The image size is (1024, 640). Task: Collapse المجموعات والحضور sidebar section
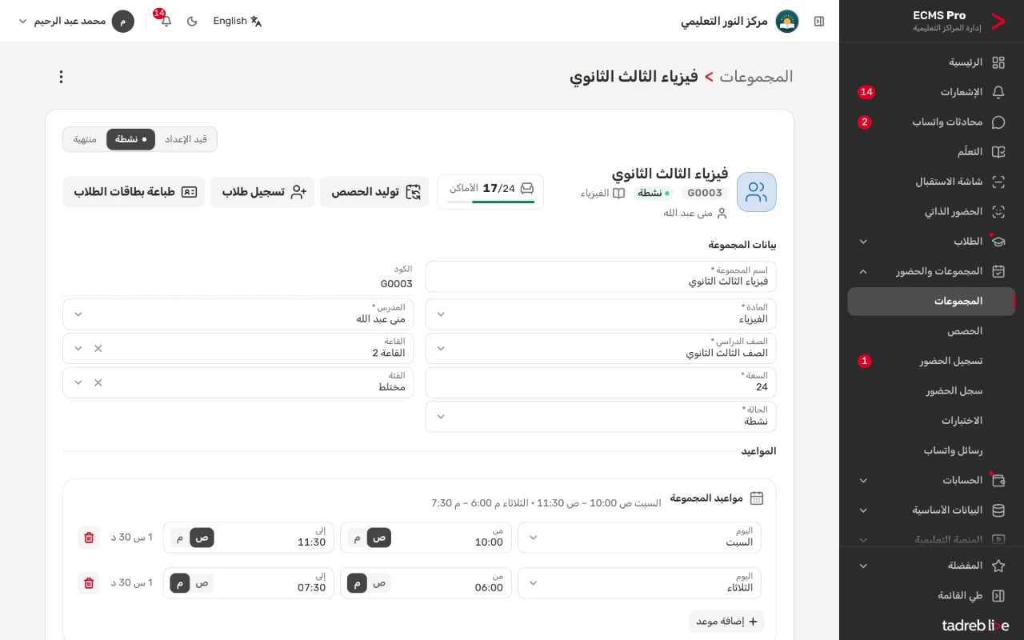[x=931, y=271]
